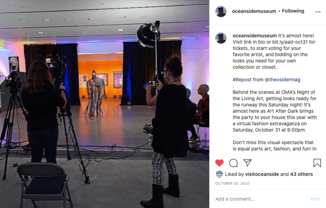Unlike the post with the red heart

tap(219, 163)
